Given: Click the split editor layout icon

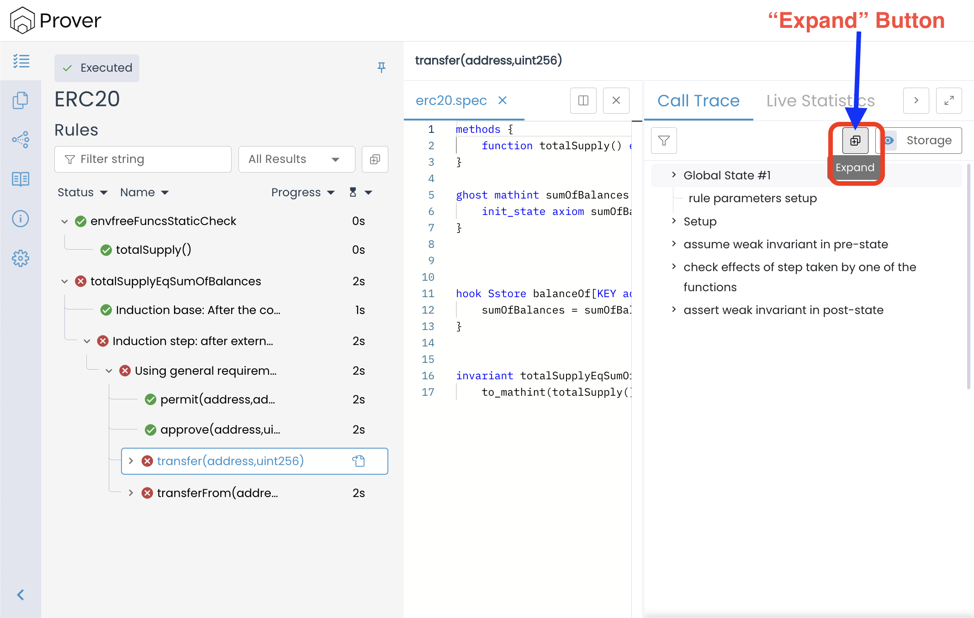Looking at the screenshot, I should tap(583, 100).
